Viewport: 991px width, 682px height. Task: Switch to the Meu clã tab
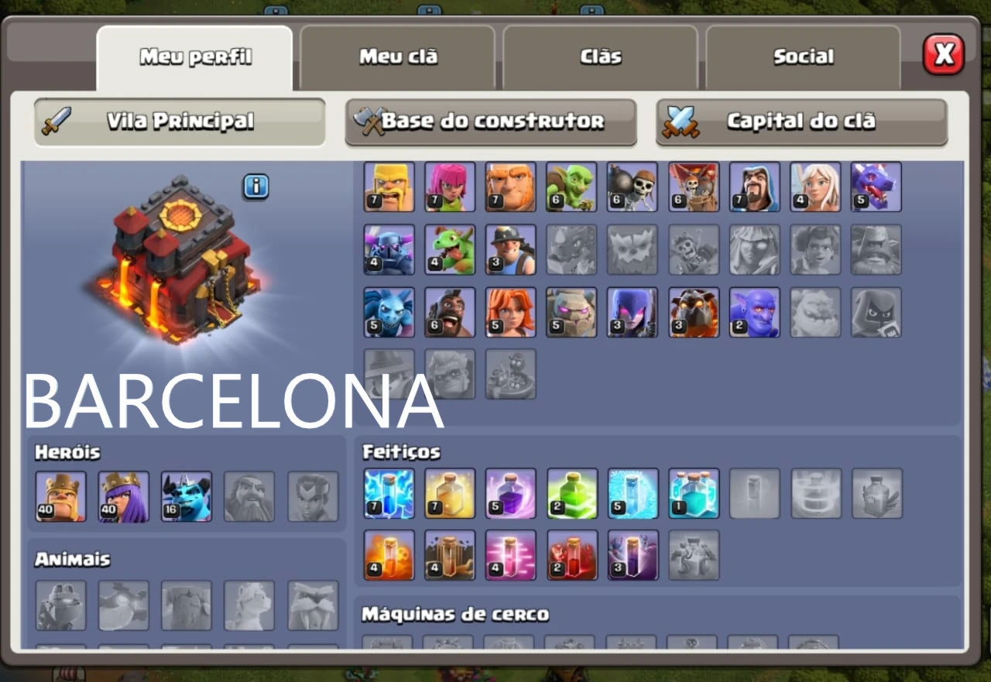coord(398,58)
